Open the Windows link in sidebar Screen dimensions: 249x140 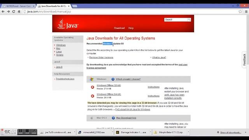pyautogui.click(x=61, y=45)
